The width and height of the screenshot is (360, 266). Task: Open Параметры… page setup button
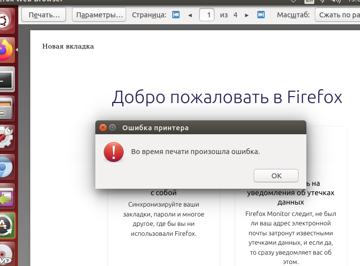99,15
